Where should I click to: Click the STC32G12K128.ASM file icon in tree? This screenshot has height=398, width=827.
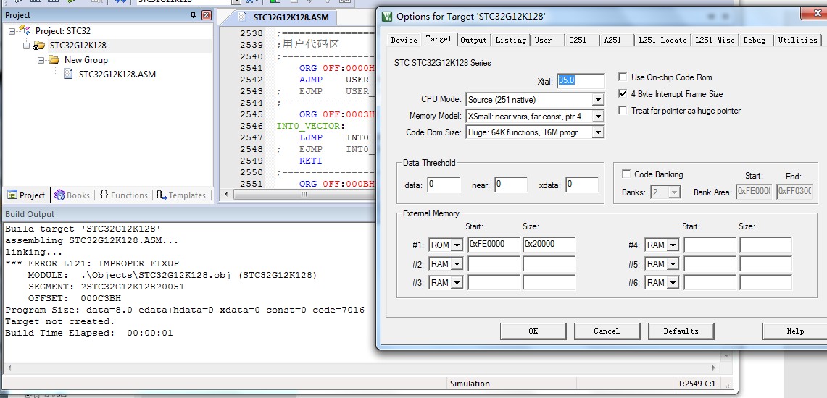(x=68, y=75)
